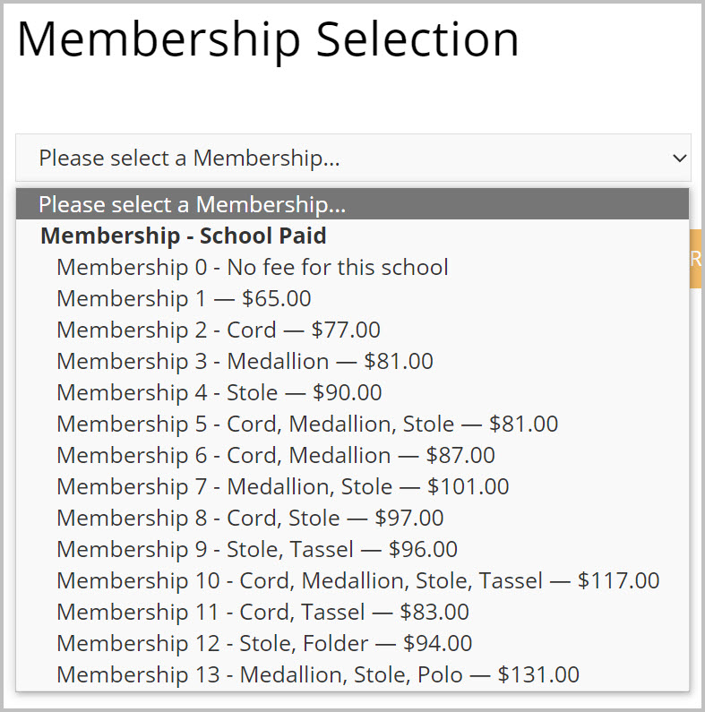705x712 pixels.
Task: Select Membership 3 - Medallion for $81.00
Action: coord(245,361)
